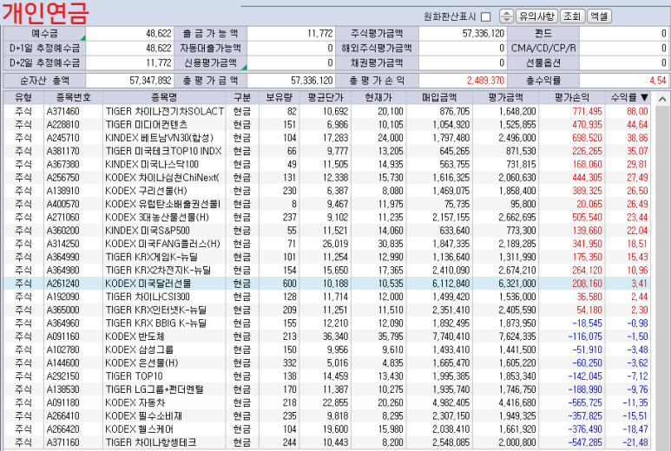The image size is (671, 451).
Task: Select TIGER LG그룹+펀더멘털 row
Action: (x=327, y=389)
